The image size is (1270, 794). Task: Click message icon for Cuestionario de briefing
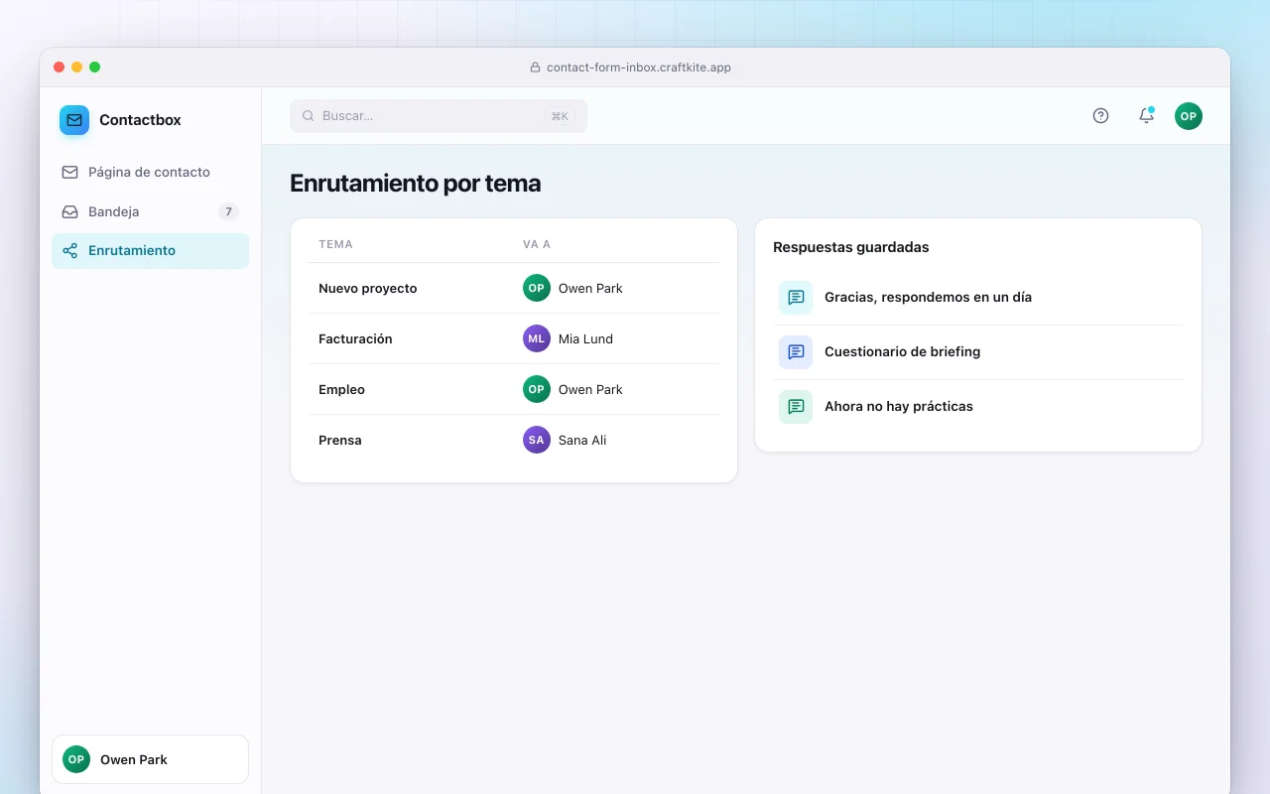pyautogui.click(x=796, y=352)
